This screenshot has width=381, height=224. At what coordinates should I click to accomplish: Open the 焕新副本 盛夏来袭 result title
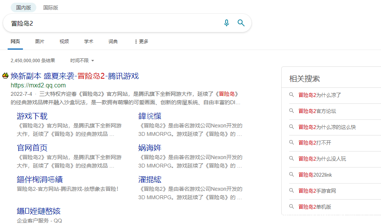coord(75,76)
